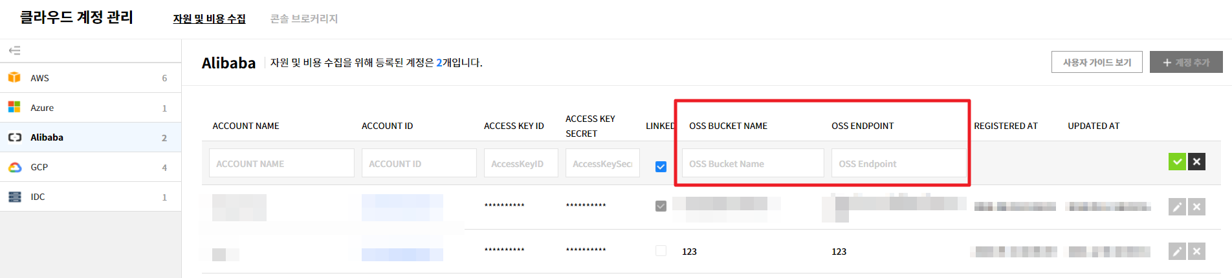Uncheck the LINKED checkbox in the new account row
Image resolution: width=1232 pixels, height=278 pixels.
[x=661, y=166]
